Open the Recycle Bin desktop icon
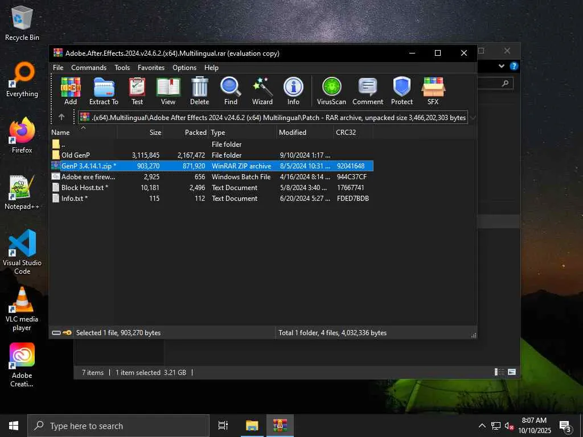 point(22,23)
